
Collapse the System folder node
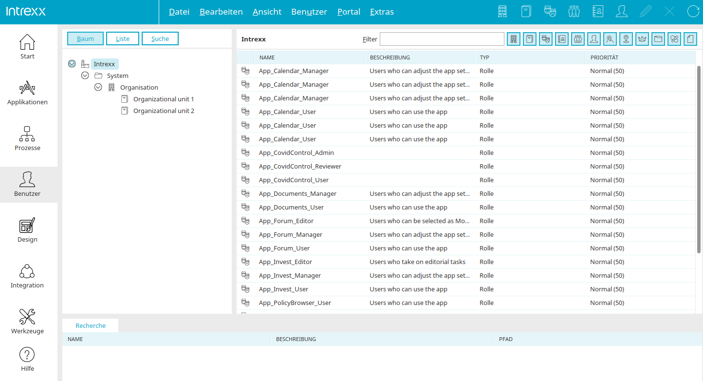click(85, 76)
